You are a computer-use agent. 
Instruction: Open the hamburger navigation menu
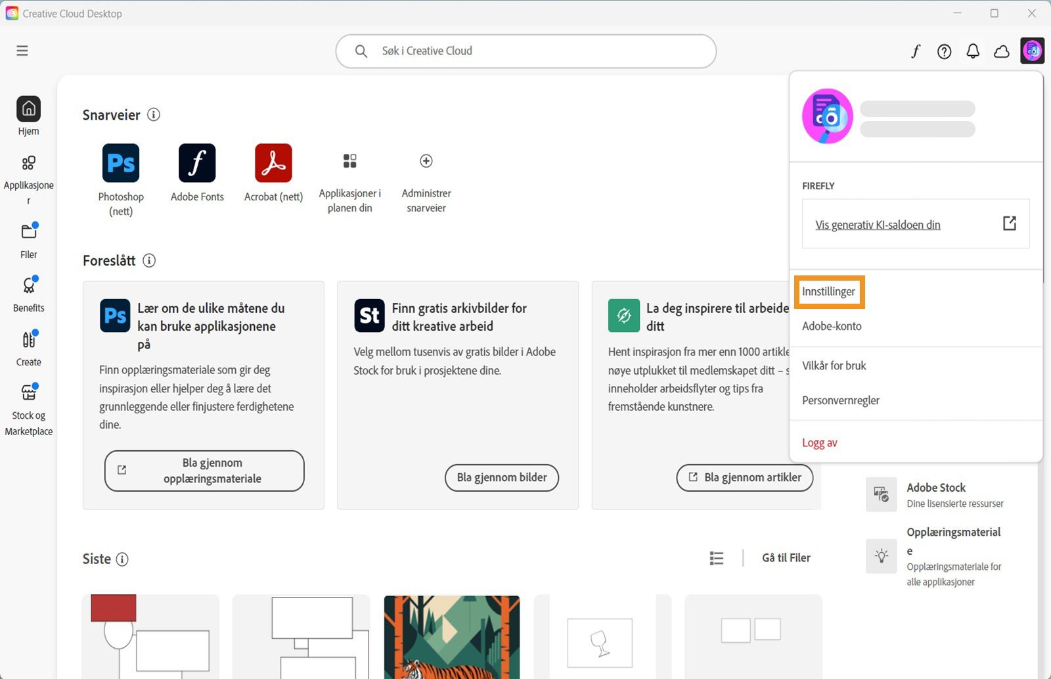pos(22,51)
